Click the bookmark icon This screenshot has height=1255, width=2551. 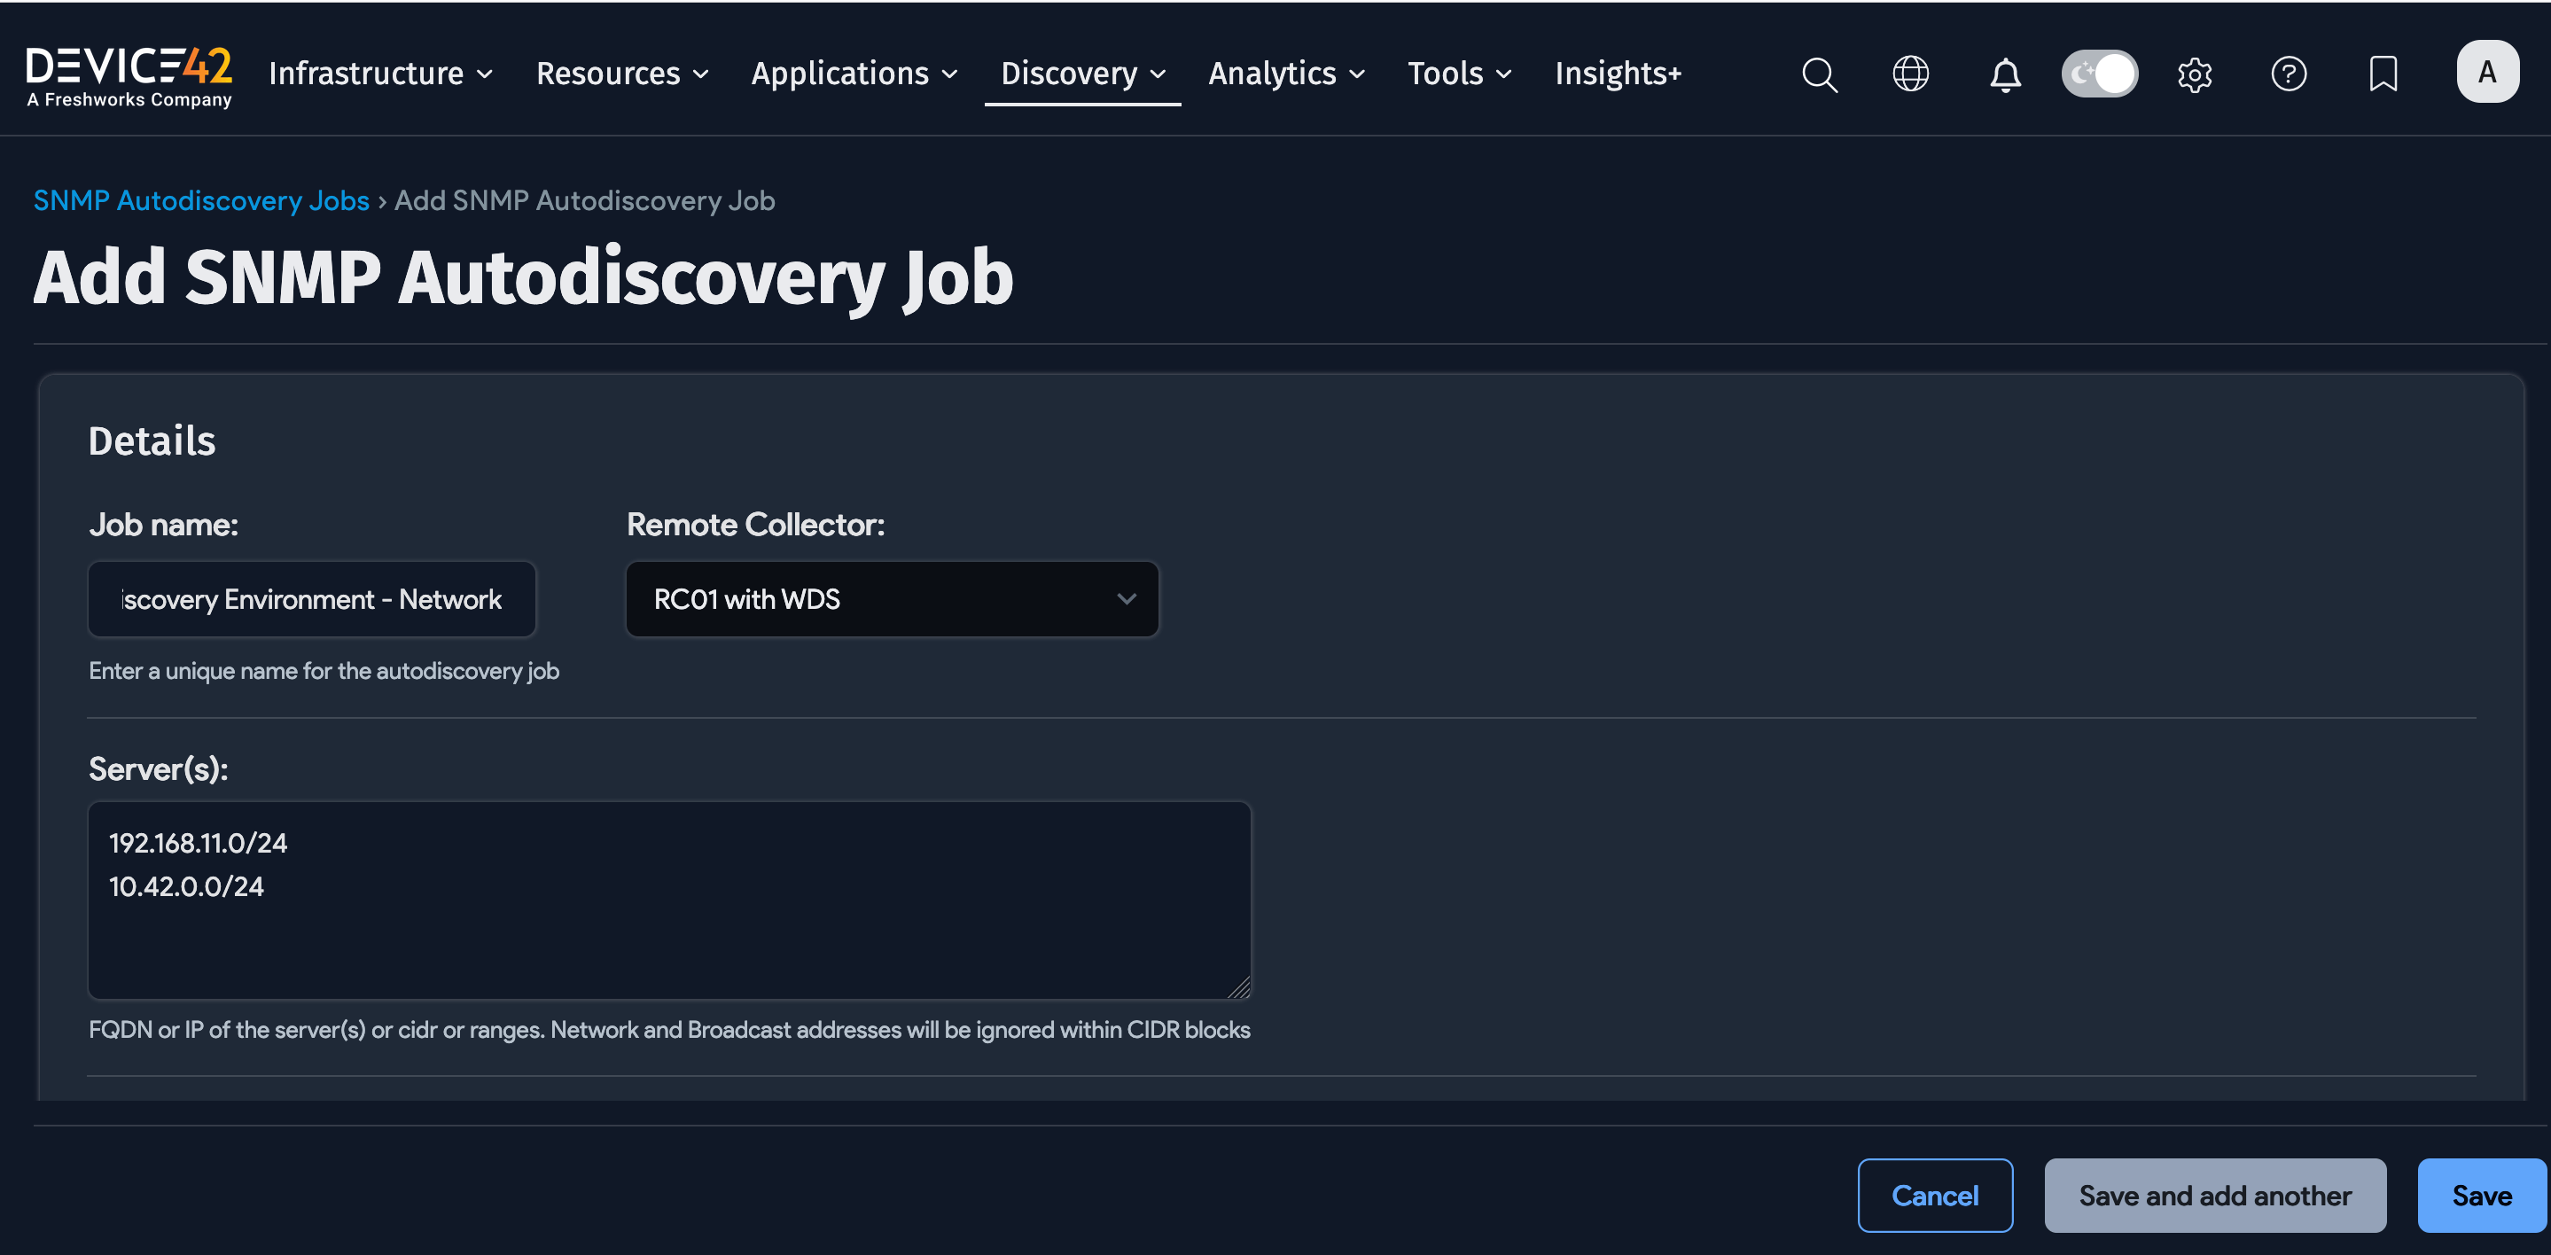pyautogui.click(x=2383, y=74)
